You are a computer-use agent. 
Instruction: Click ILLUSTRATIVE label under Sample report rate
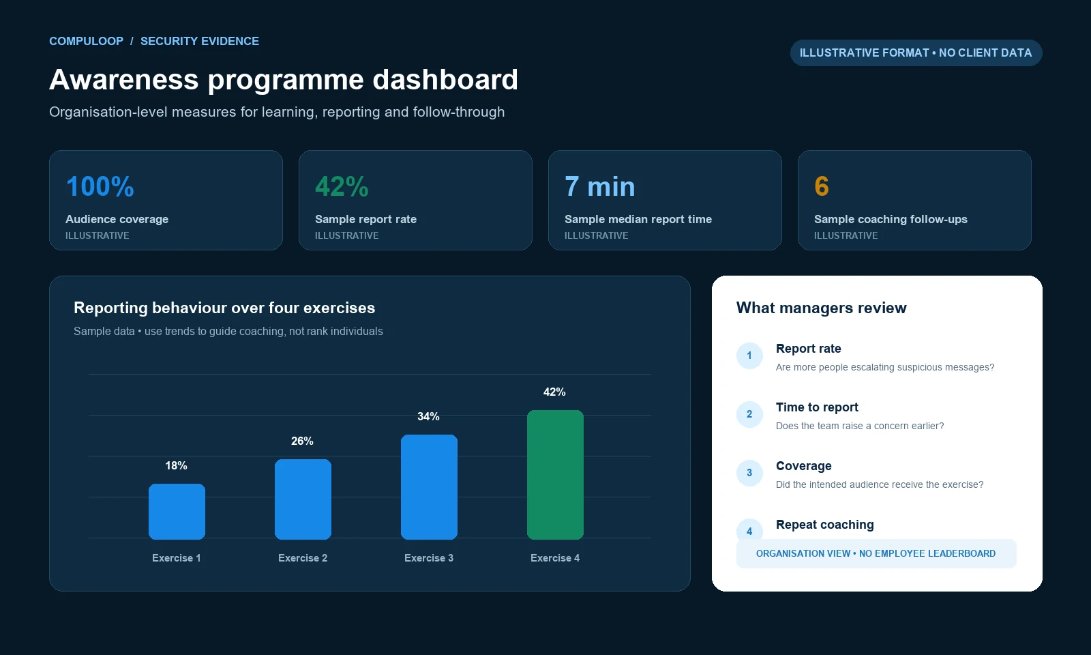347,235
